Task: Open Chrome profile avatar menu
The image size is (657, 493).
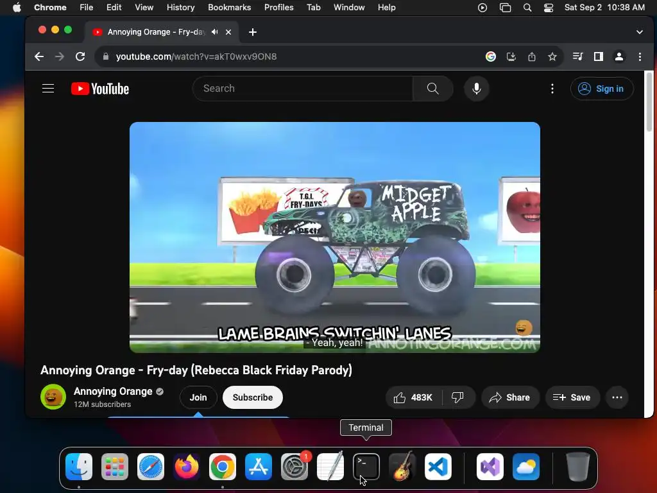Action: [619, 56]
